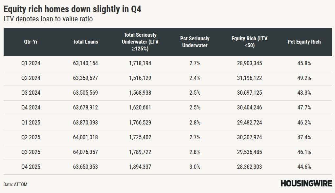Click the Data: ATTOM source text
Viewport: 335px width, 193px height.
point(15,184)
